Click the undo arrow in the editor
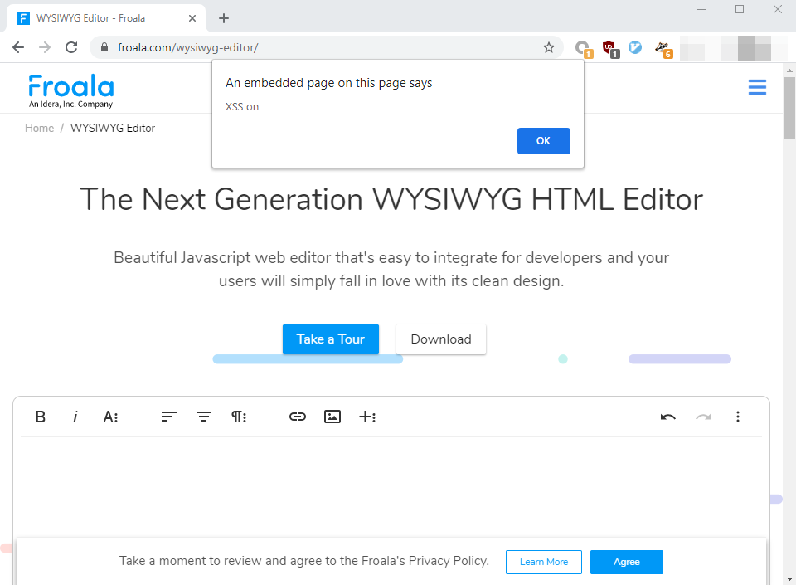 click(x=667, y=417)
